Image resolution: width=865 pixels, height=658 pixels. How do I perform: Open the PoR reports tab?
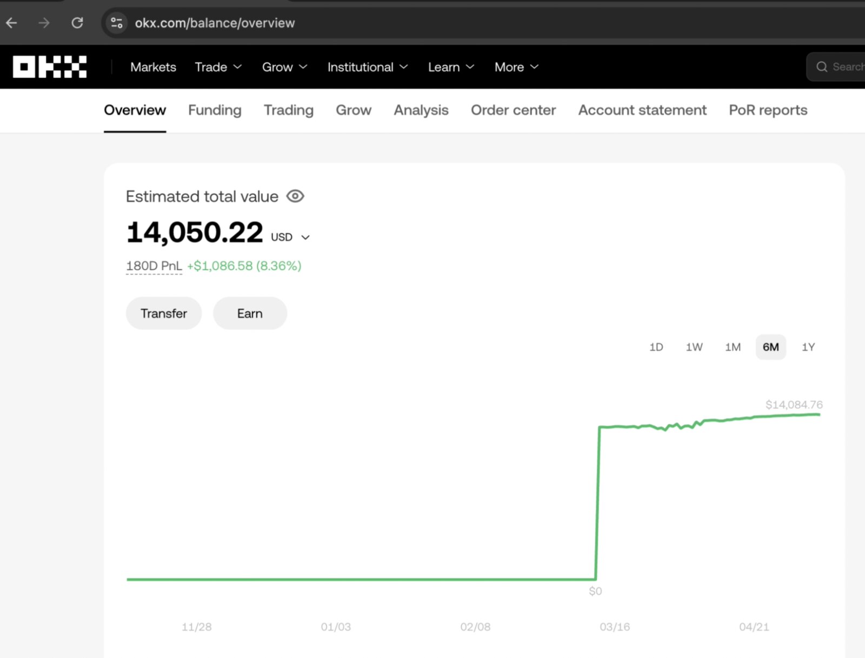(768, 110)
